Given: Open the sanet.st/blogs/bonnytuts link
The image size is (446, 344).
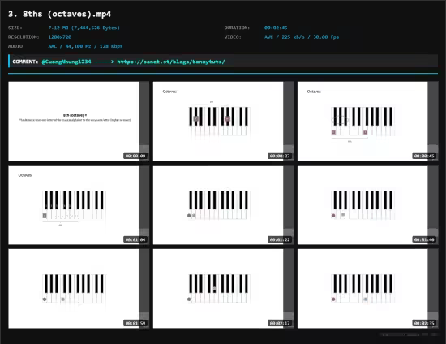Looking at the screenshot, I should pyautogui.click(x=171, y=62).
